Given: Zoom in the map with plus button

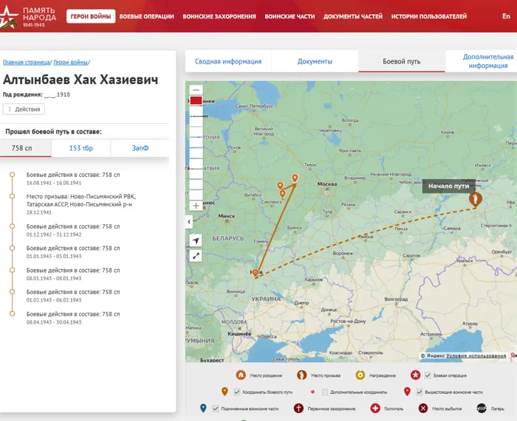Looking at the screenshot, I should click(196, 206).
